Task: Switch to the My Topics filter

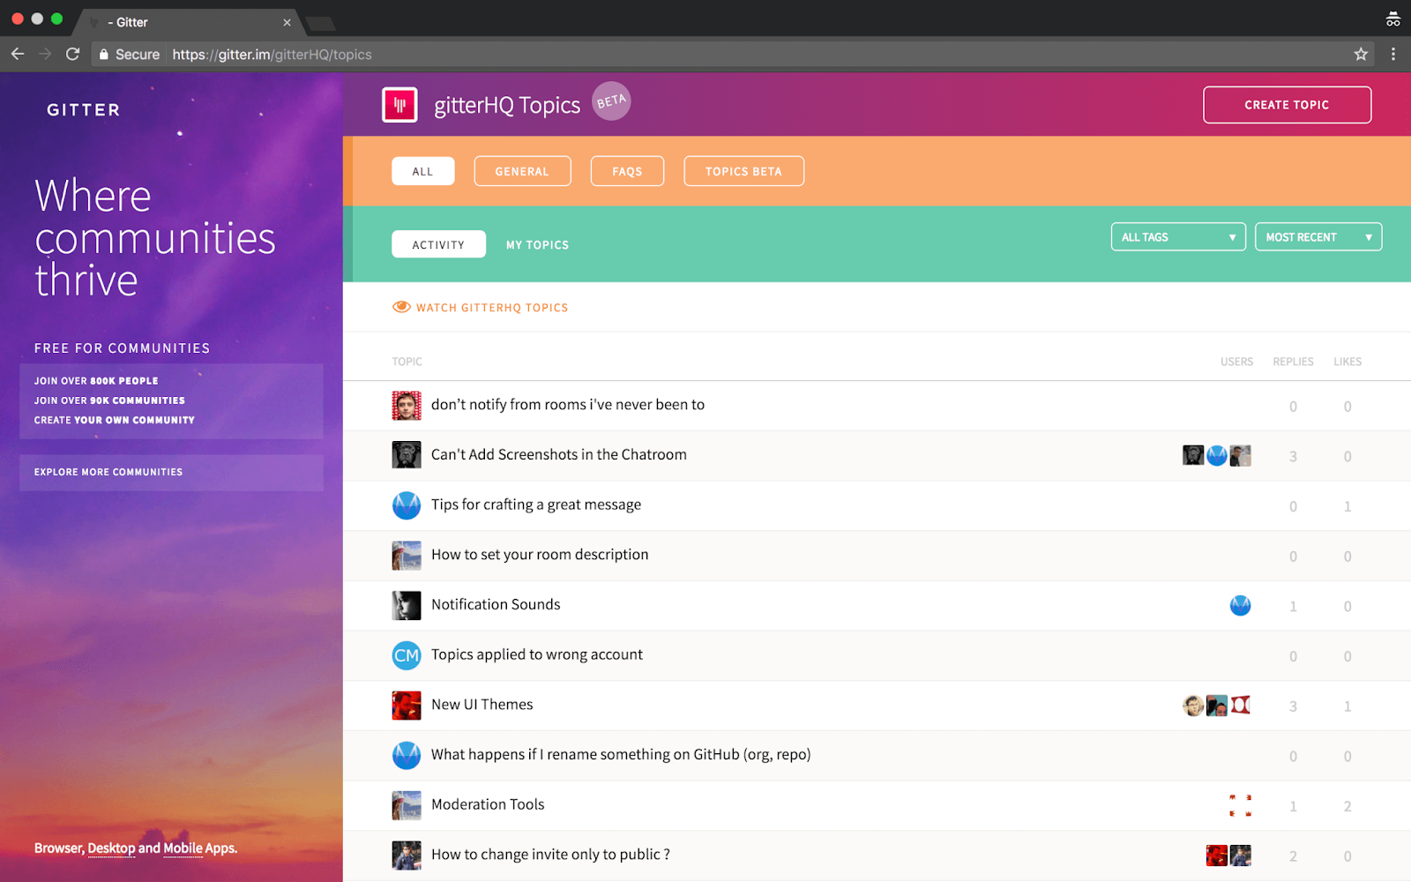Action: point(537,245)
